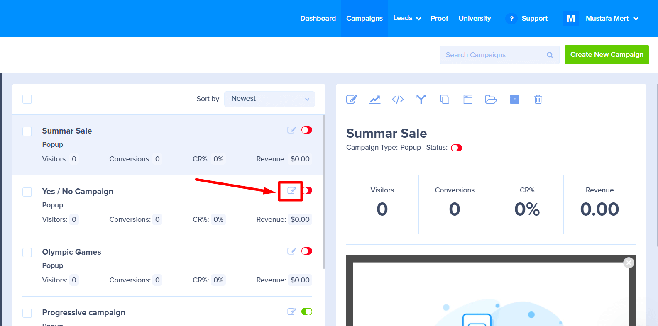Duplicate campaign using the copy icon
This screenshot has height=326, width=658.
point(445,99)
